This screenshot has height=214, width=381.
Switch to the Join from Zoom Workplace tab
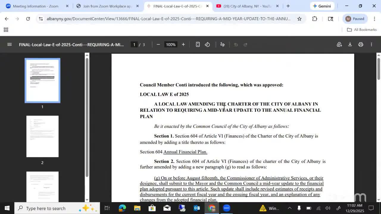pos(105,6)
